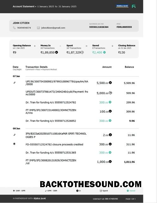Click Dr. Tran funding A/c 55550712531365 text

51,153
